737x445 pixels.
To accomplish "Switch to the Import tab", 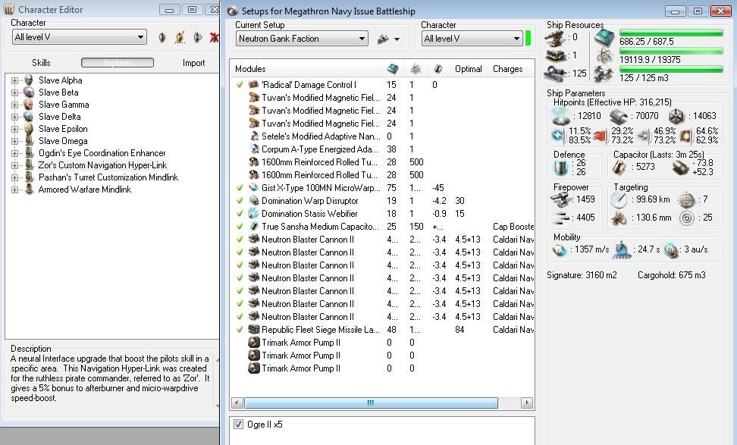I will pyautogui.click(x=193, y=63).
